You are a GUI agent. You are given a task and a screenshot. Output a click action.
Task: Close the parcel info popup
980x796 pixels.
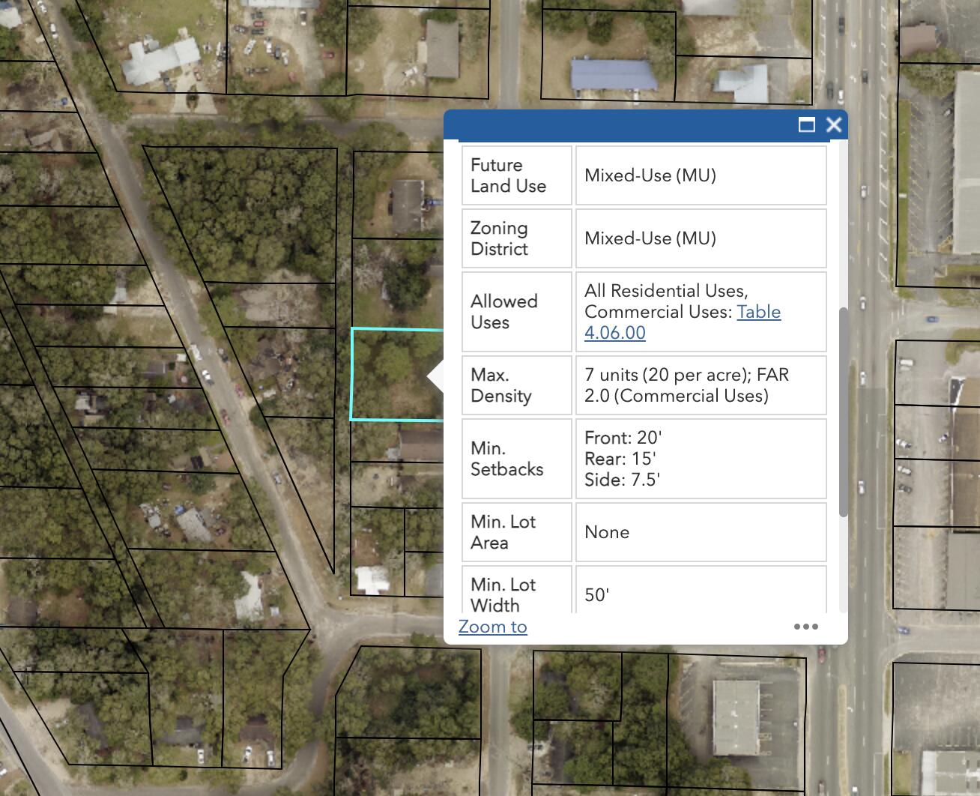[834, 125]
